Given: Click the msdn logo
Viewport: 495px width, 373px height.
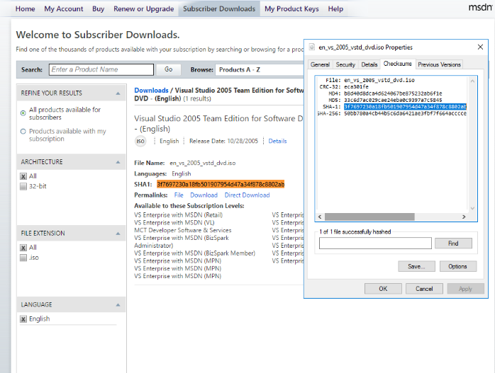Looking at the screenshot, I should (x=481, y=7).
